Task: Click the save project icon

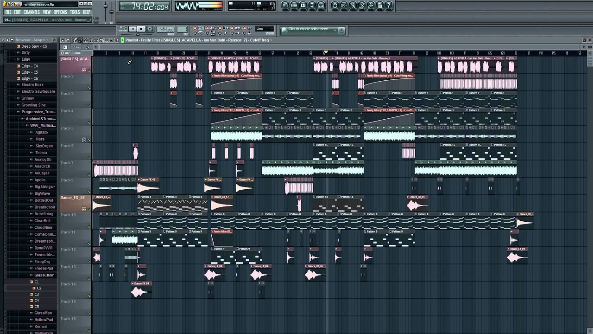Action: coord(343,6)
